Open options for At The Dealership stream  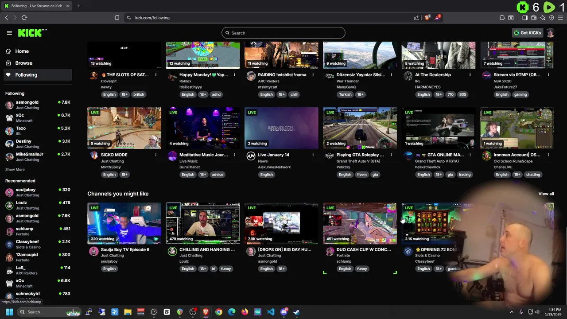click(x=470, y=75)
